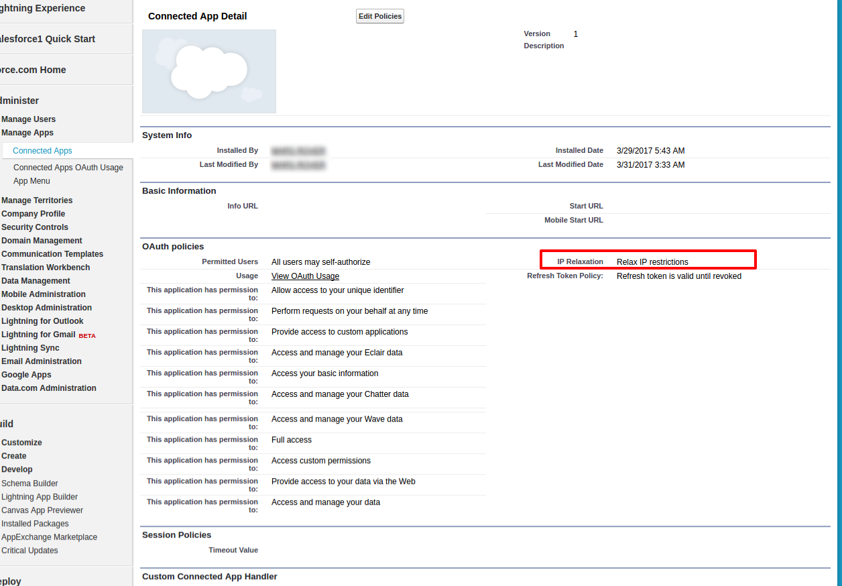Click the cloud app logo thumbnail
Image resolution: width=842 pixels, height=586 pixels.
tap(209, 71)
